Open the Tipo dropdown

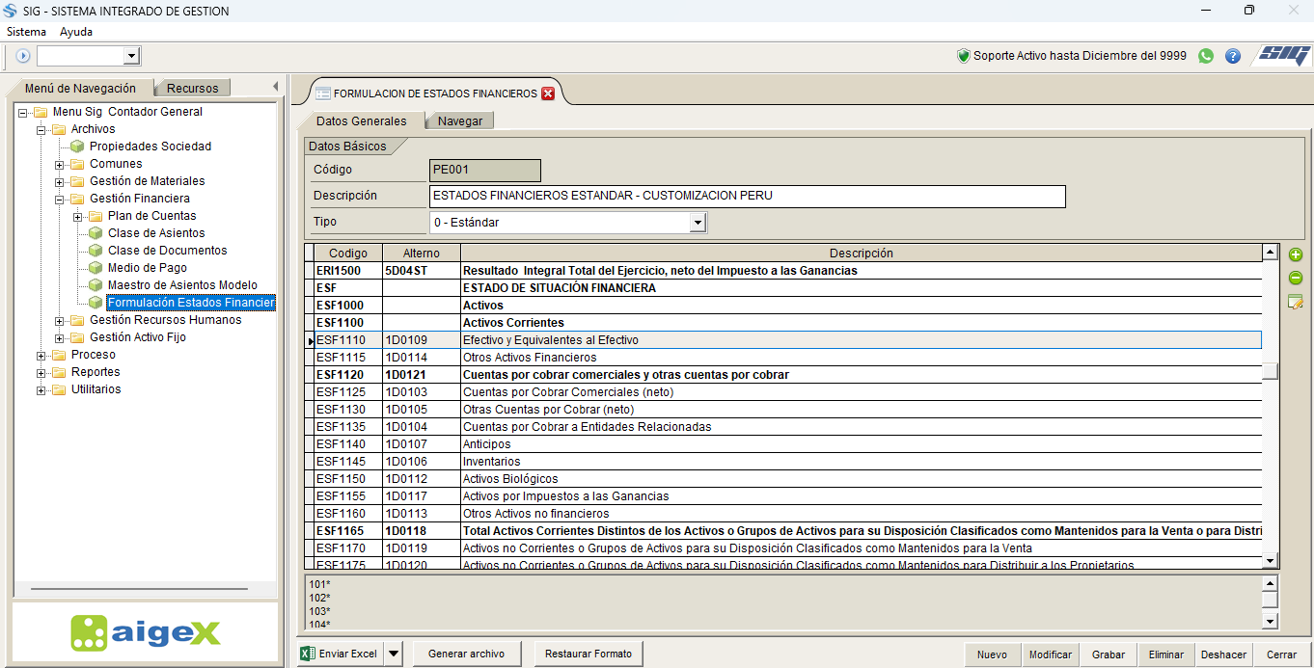698,223
